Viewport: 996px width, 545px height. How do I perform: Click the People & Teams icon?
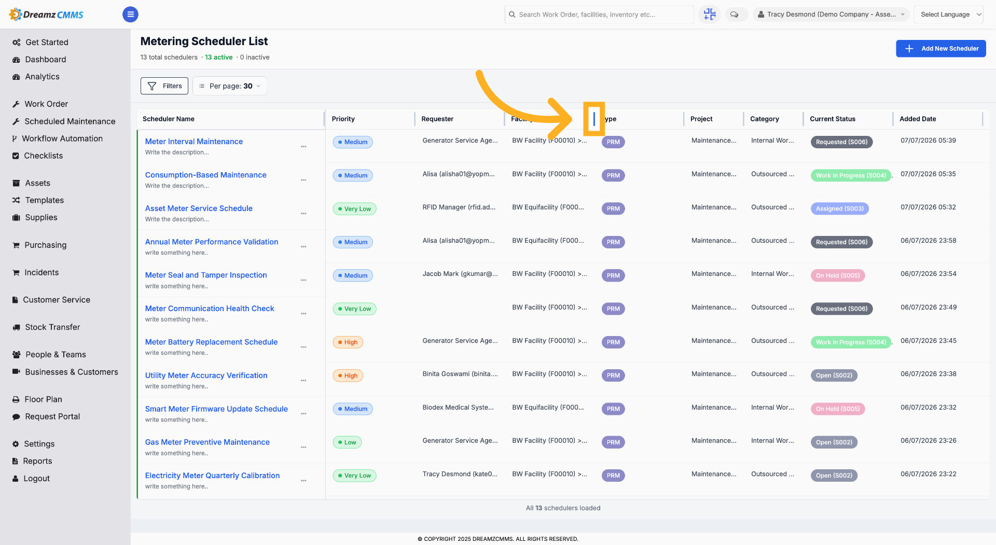point(17,355)
